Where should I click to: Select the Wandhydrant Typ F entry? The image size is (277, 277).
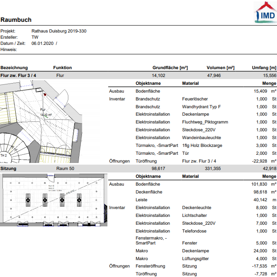click(x=201, y=107)
